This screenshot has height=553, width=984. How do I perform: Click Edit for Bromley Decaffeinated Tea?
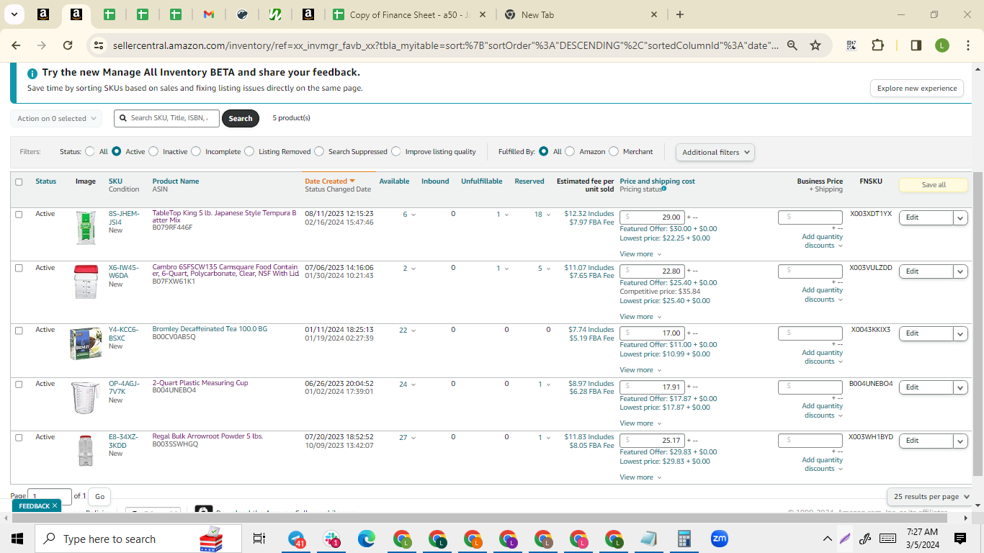(926, 333)
